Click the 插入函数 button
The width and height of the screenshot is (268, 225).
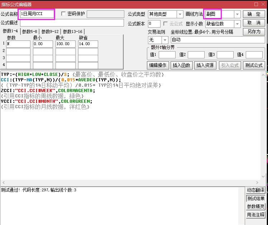point(181,65)
